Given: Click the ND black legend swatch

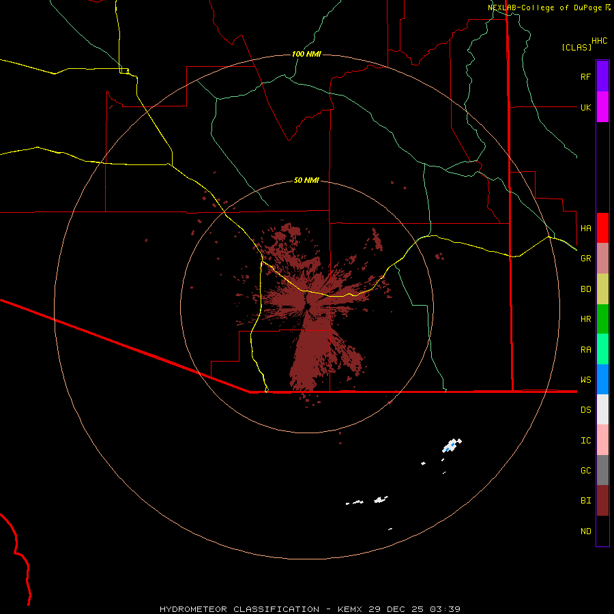Looking at the screenshot, I should 602,531.
